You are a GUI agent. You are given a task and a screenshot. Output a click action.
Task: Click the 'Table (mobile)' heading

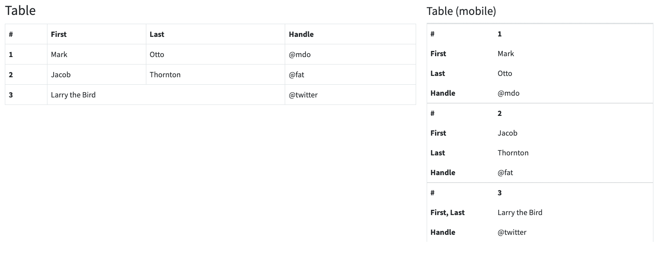pos(461,11)
